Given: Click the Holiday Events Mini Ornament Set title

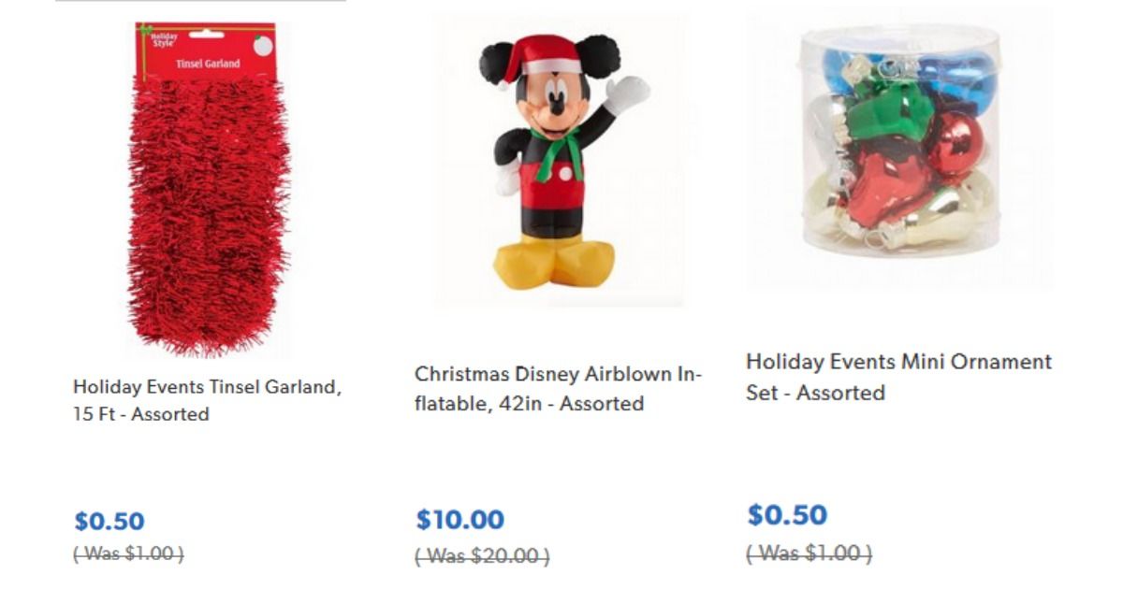Looking at the screenshot, I should (x=898, y=376).
